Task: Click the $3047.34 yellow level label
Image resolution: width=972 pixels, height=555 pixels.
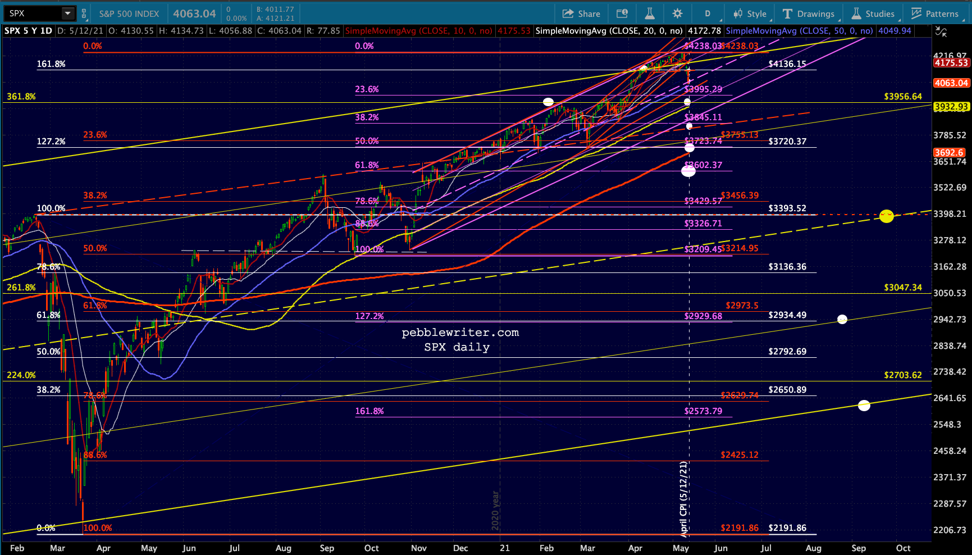Action: (x=903, y=288)
